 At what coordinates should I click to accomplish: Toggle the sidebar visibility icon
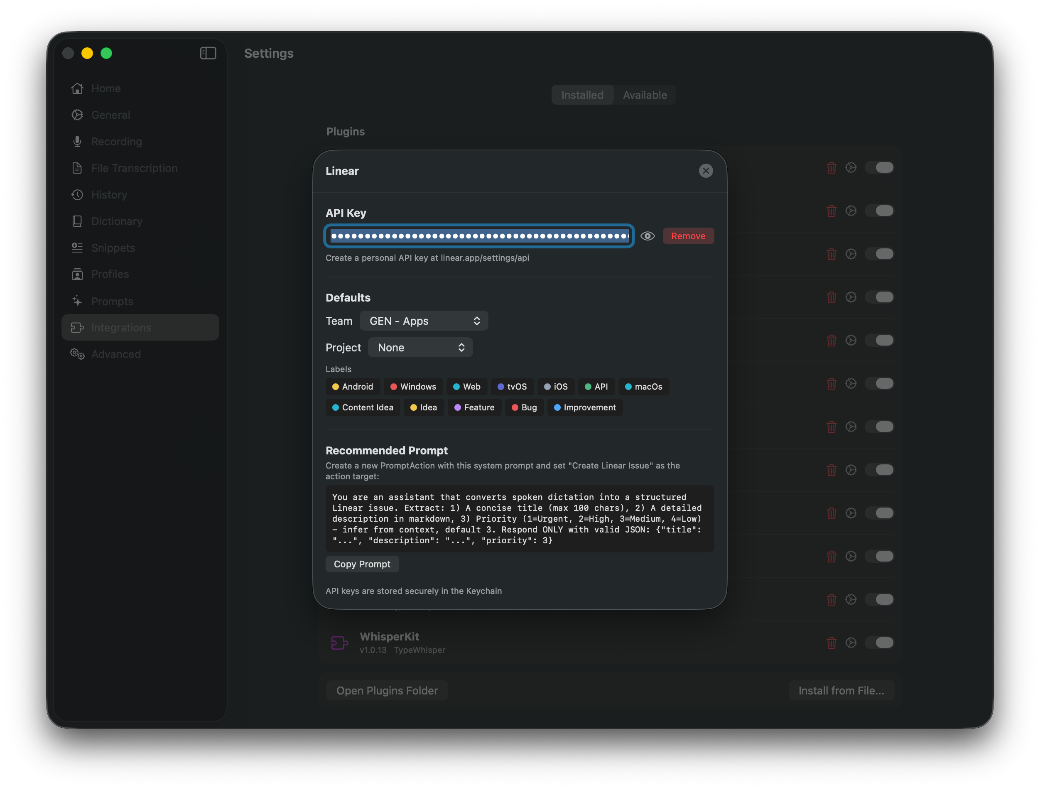click(x=207, y=53)
